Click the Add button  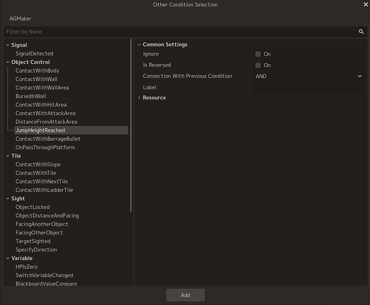click(185, 295)
